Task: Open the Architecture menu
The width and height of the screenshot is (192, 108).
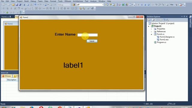Action: point(78,1)
